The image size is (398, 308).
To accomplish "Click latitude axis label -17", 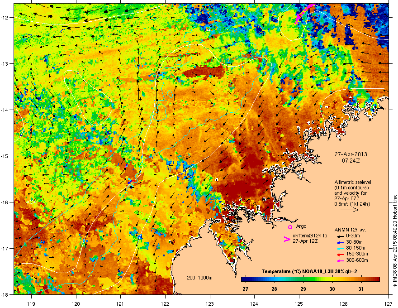I will click(5, 248).
